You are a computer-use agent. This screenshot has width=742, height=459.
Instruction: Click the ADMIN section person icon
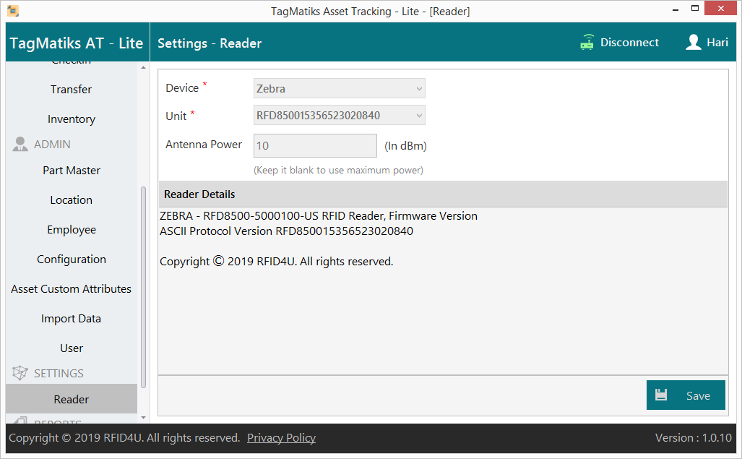(20, 145)
